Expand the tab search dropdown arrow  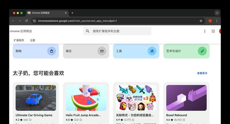pyautogui.click(x=217, y=13)
